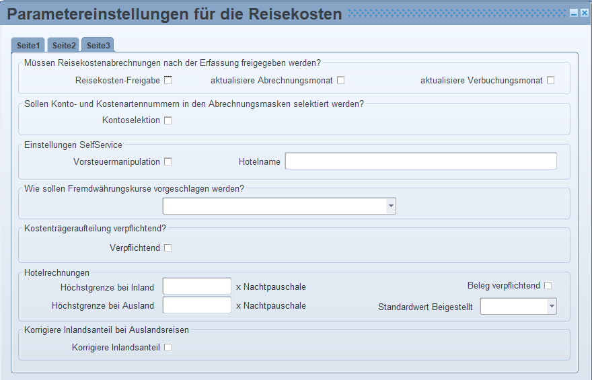This screenshot has height=380, width=592.
Task: Select the Seite3 tab
Action: (x=98, y=45)
